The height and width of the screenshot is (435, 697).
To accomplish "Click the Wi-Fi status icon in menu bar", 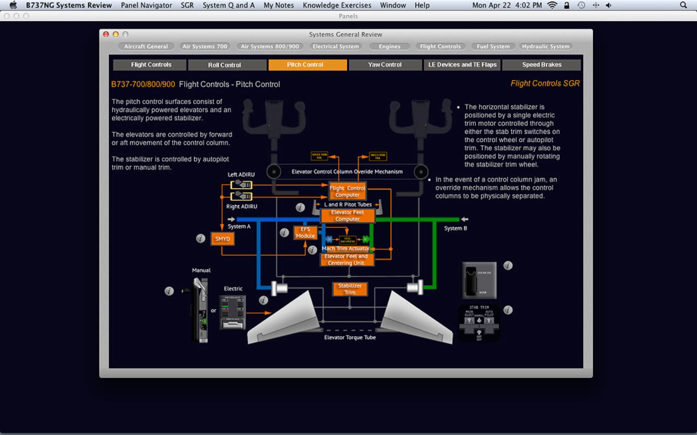I will (x=552, y=5).
